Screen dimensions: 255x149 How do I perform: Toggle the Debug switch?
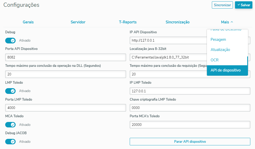tap(10, 41)
